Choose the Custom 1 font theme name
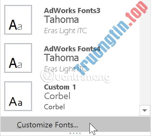 point(60,87)
